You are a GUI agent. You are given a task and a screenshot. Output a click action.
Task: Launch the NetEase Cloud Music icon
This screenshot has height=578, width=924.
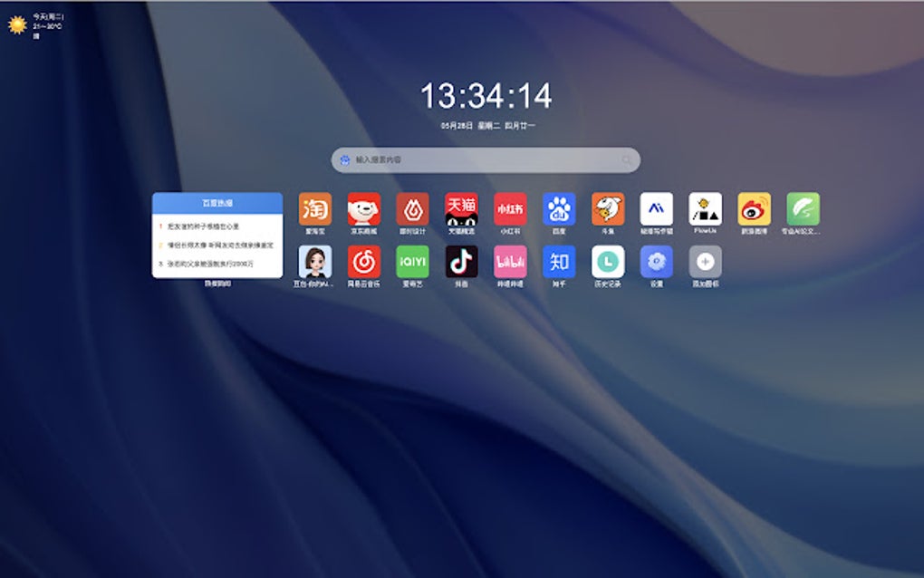click(363, 262)
